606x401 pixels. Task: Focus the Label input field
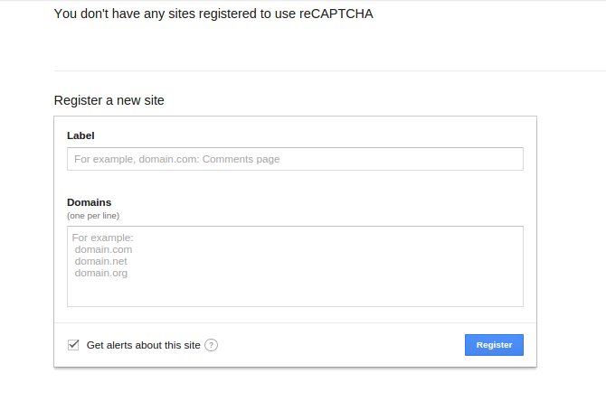(x=295, y=159)
